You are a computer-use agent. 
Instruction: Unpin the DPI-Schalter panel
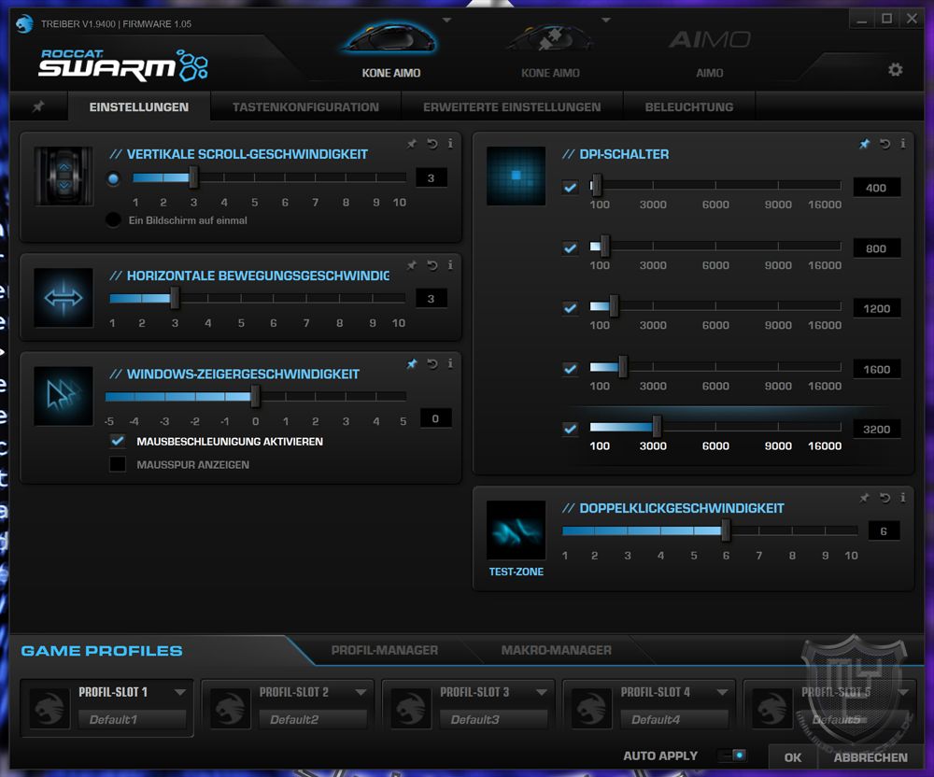pos(864,144)
